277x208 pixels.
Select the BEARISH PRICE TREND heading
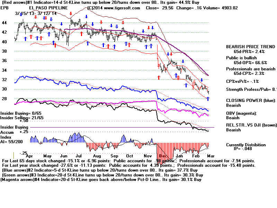(x=250, y=47)
